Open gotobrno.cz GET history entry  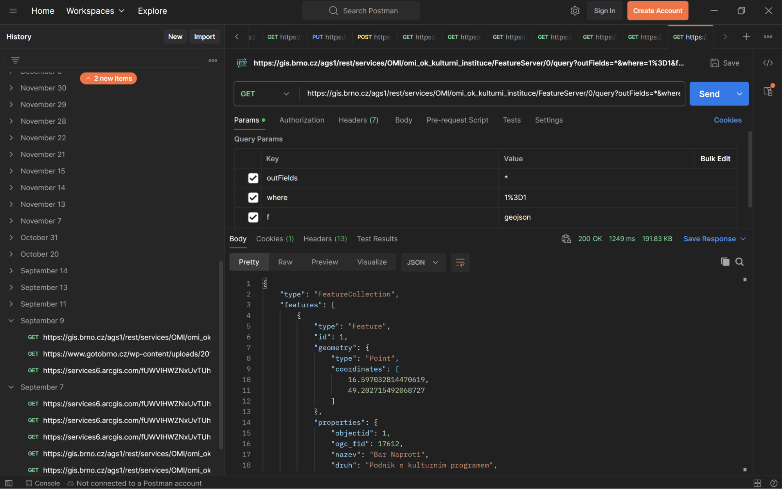[x=119, y=354]
